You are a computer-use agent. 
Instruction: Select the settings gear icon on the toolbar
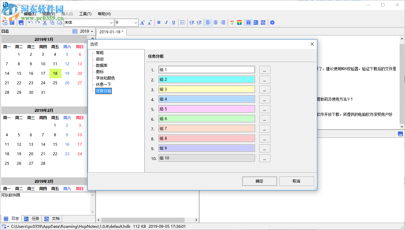tap(272, 22)
